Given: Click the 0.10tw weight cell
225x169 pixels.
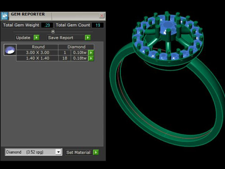Looking at the screenshot, I should coord(80,53).
